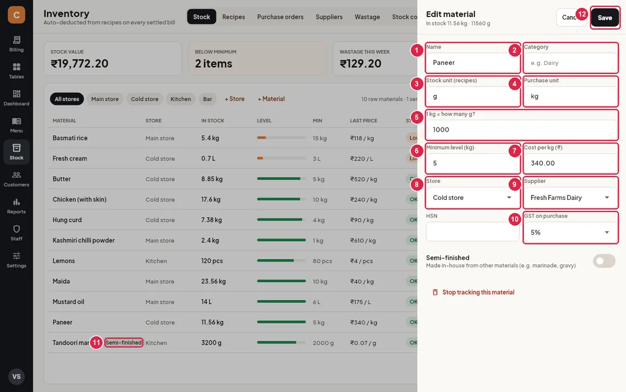The width and height of the screenshot is (626, 392).
Task: Click the trash icon for stop tracking
Action: [435, 292]
